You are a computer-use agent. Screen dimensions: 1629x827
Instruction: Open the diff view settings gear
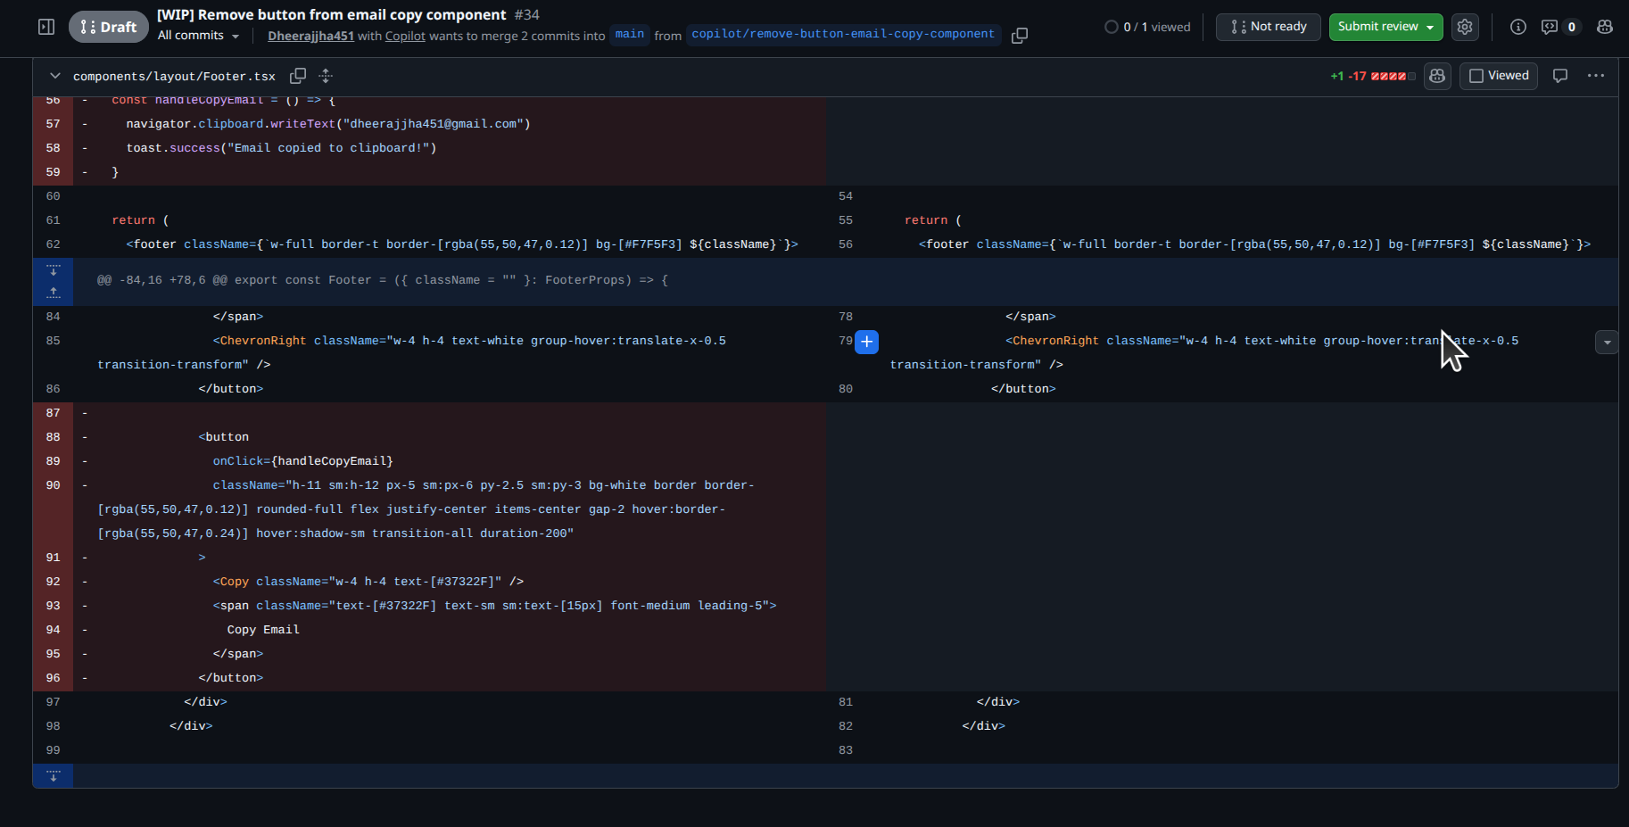pos(1465,27)
